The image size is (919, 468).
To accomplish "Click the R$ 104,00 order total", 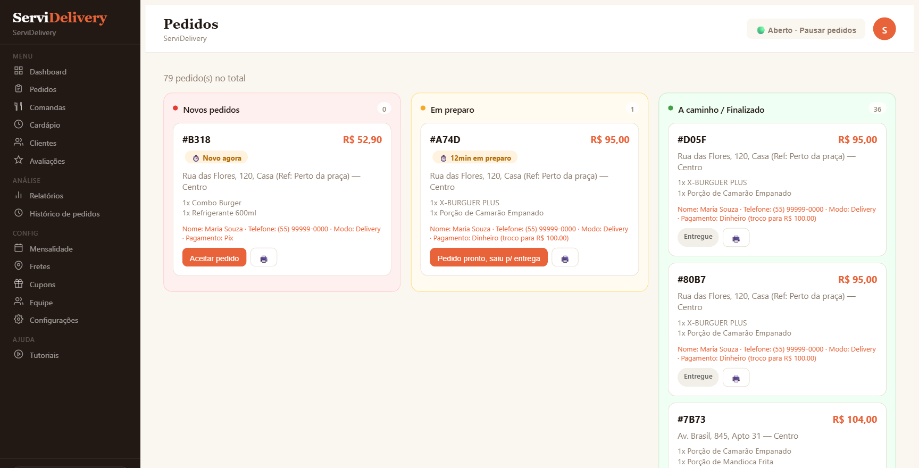I will pyautogui.click(x=855, y=420).
